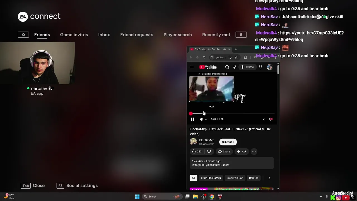Start YouTube voice search microphone
Image resolution: width=357 pixels, height=201 pixels.
point(235,67)
